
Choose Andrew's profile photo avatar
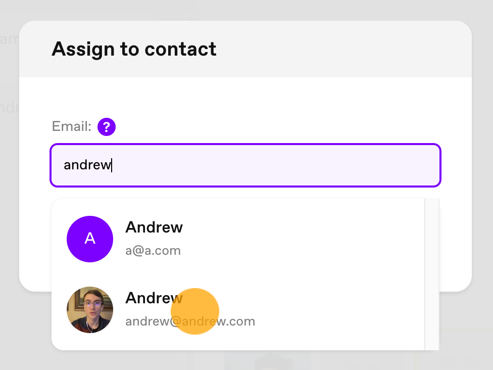90,309
